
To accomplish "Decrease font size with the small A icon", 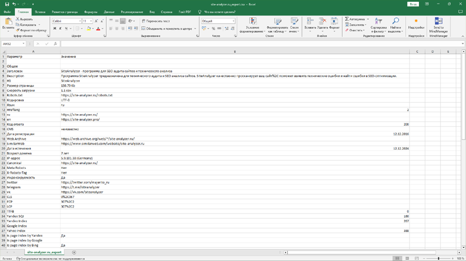I will 102,21.
